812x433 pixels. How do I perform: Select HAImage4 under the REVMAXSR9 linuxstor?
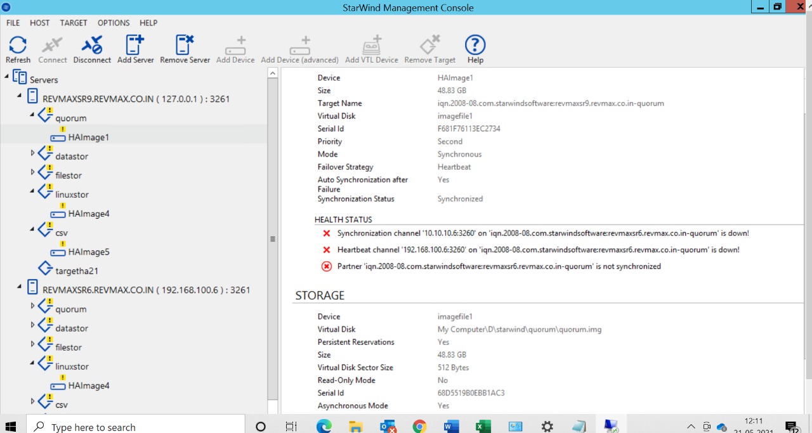coord(89,214)
